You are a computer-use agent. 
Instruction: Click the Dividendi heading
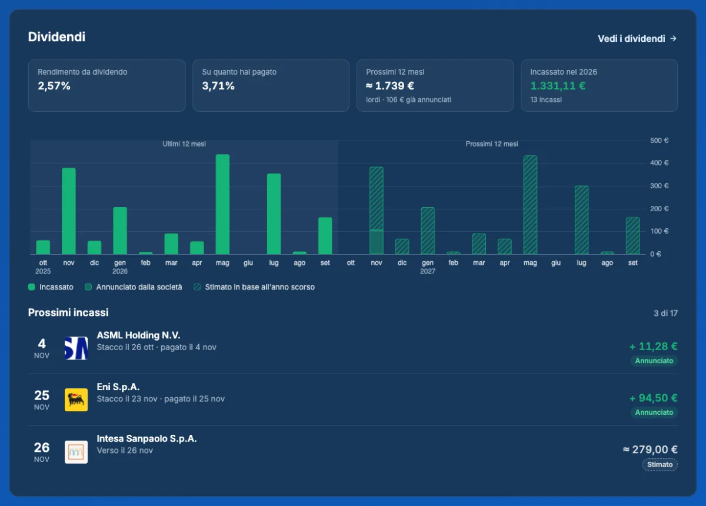(x=56, y=37)
